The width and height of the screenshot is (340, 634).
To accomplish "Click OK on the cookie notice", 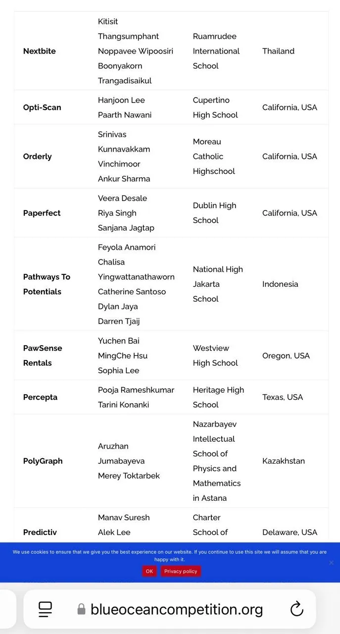I will click(x=149, y=571).
